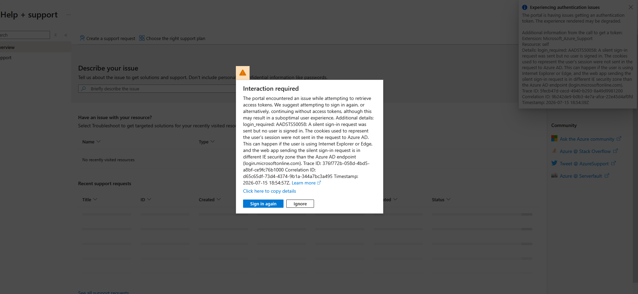
Task: Click the Recent support requests heading
Action: [105, 183]
